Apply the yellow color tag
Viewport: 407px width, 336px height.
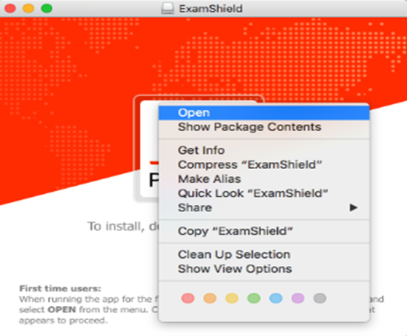click(x=232, y=298)
